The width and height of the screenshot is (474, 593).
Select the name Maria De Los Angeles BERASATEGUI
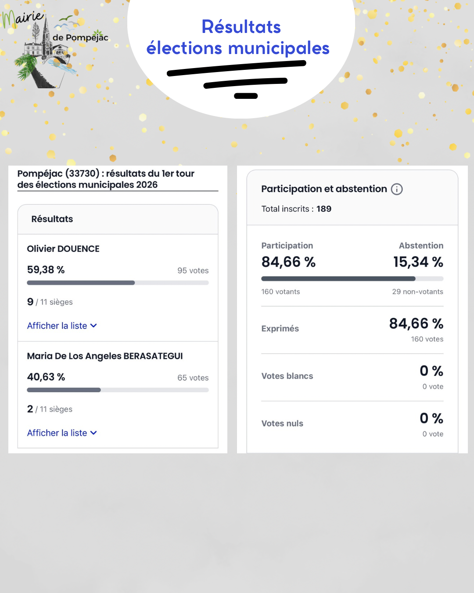click(x=105, y=356)
